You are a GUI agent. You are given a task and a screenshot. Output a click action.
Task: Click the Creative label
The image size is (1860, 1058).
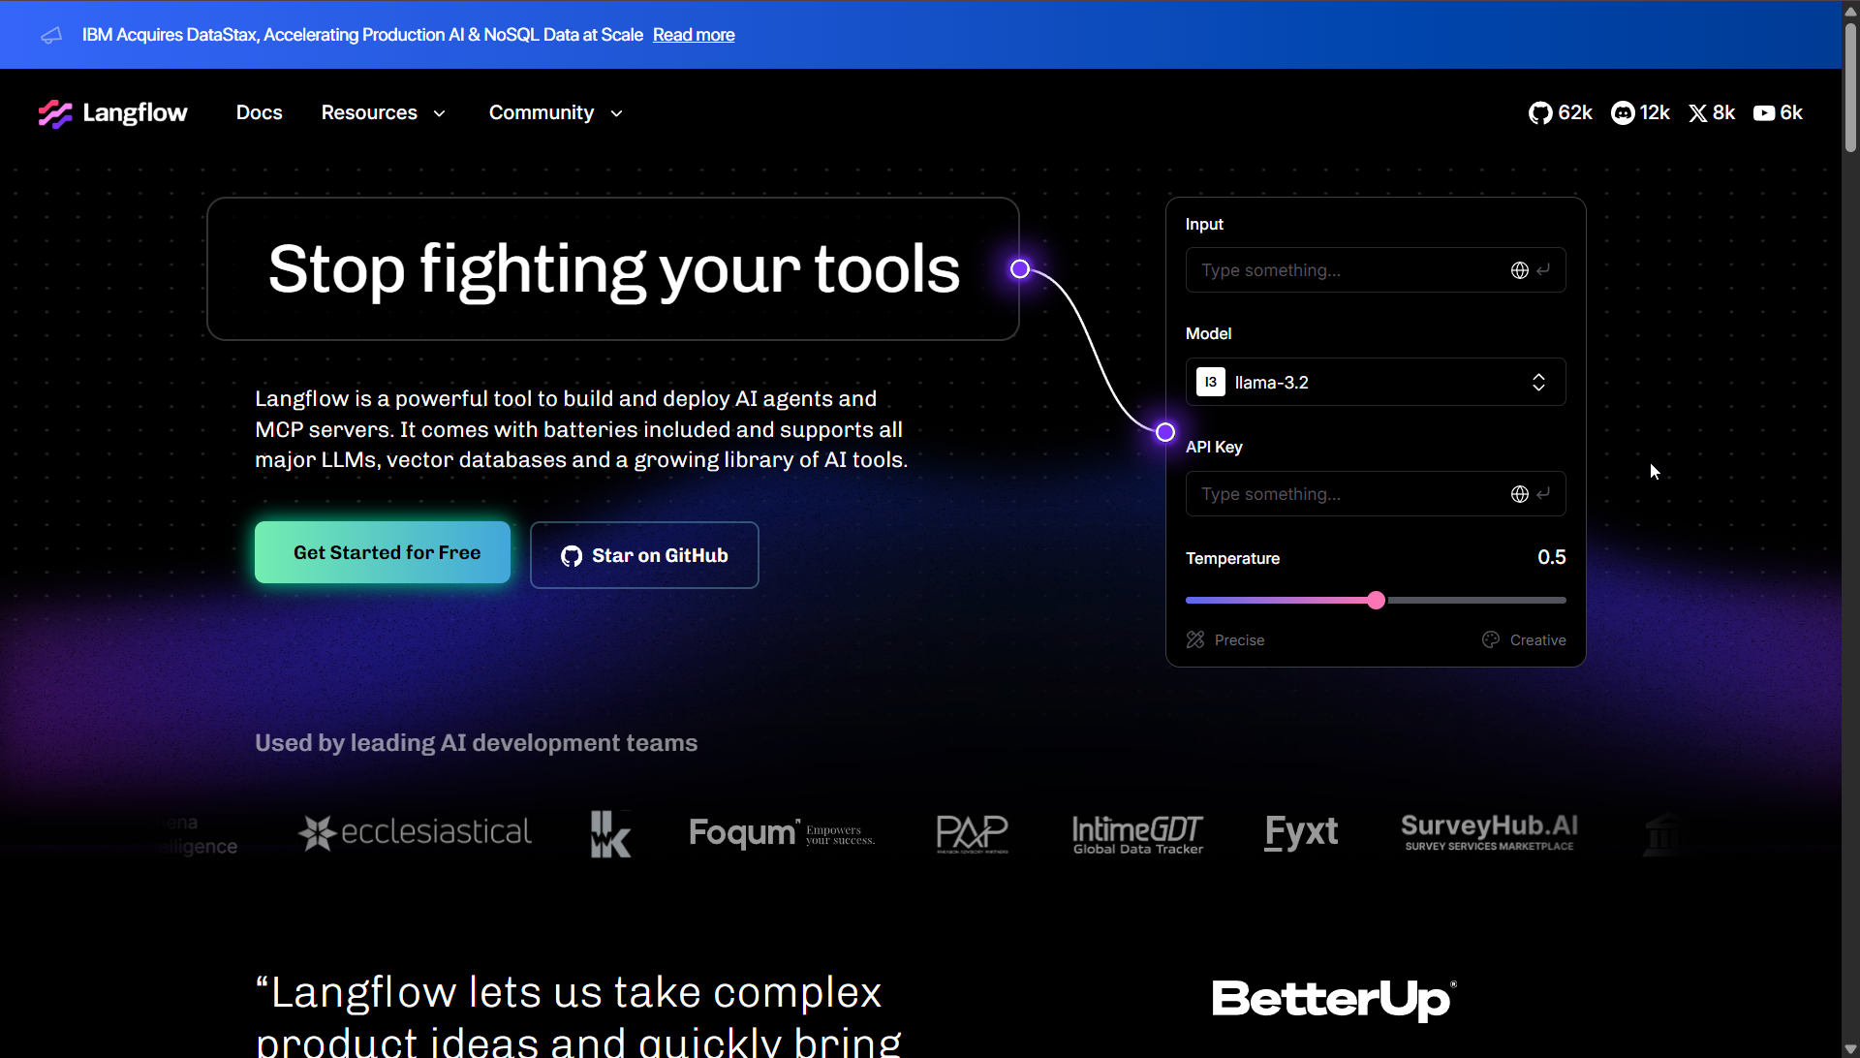click(1537, 640)
